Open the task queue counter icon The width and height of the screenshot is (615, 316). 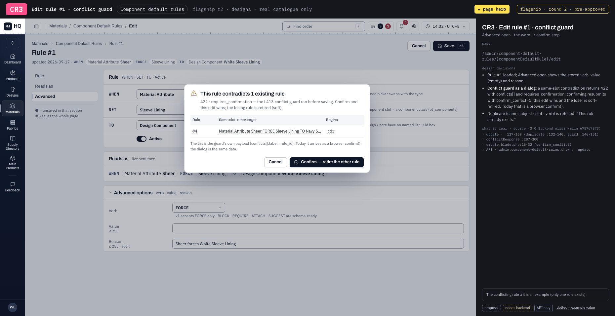[381, 26]
